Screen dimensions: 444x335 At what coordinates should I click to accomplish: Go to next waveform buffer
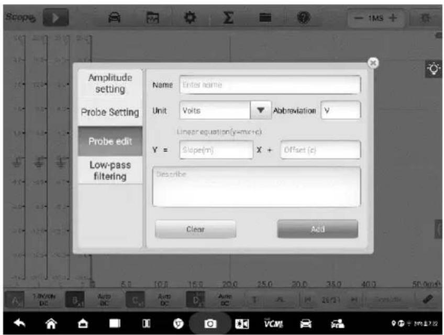354,299
